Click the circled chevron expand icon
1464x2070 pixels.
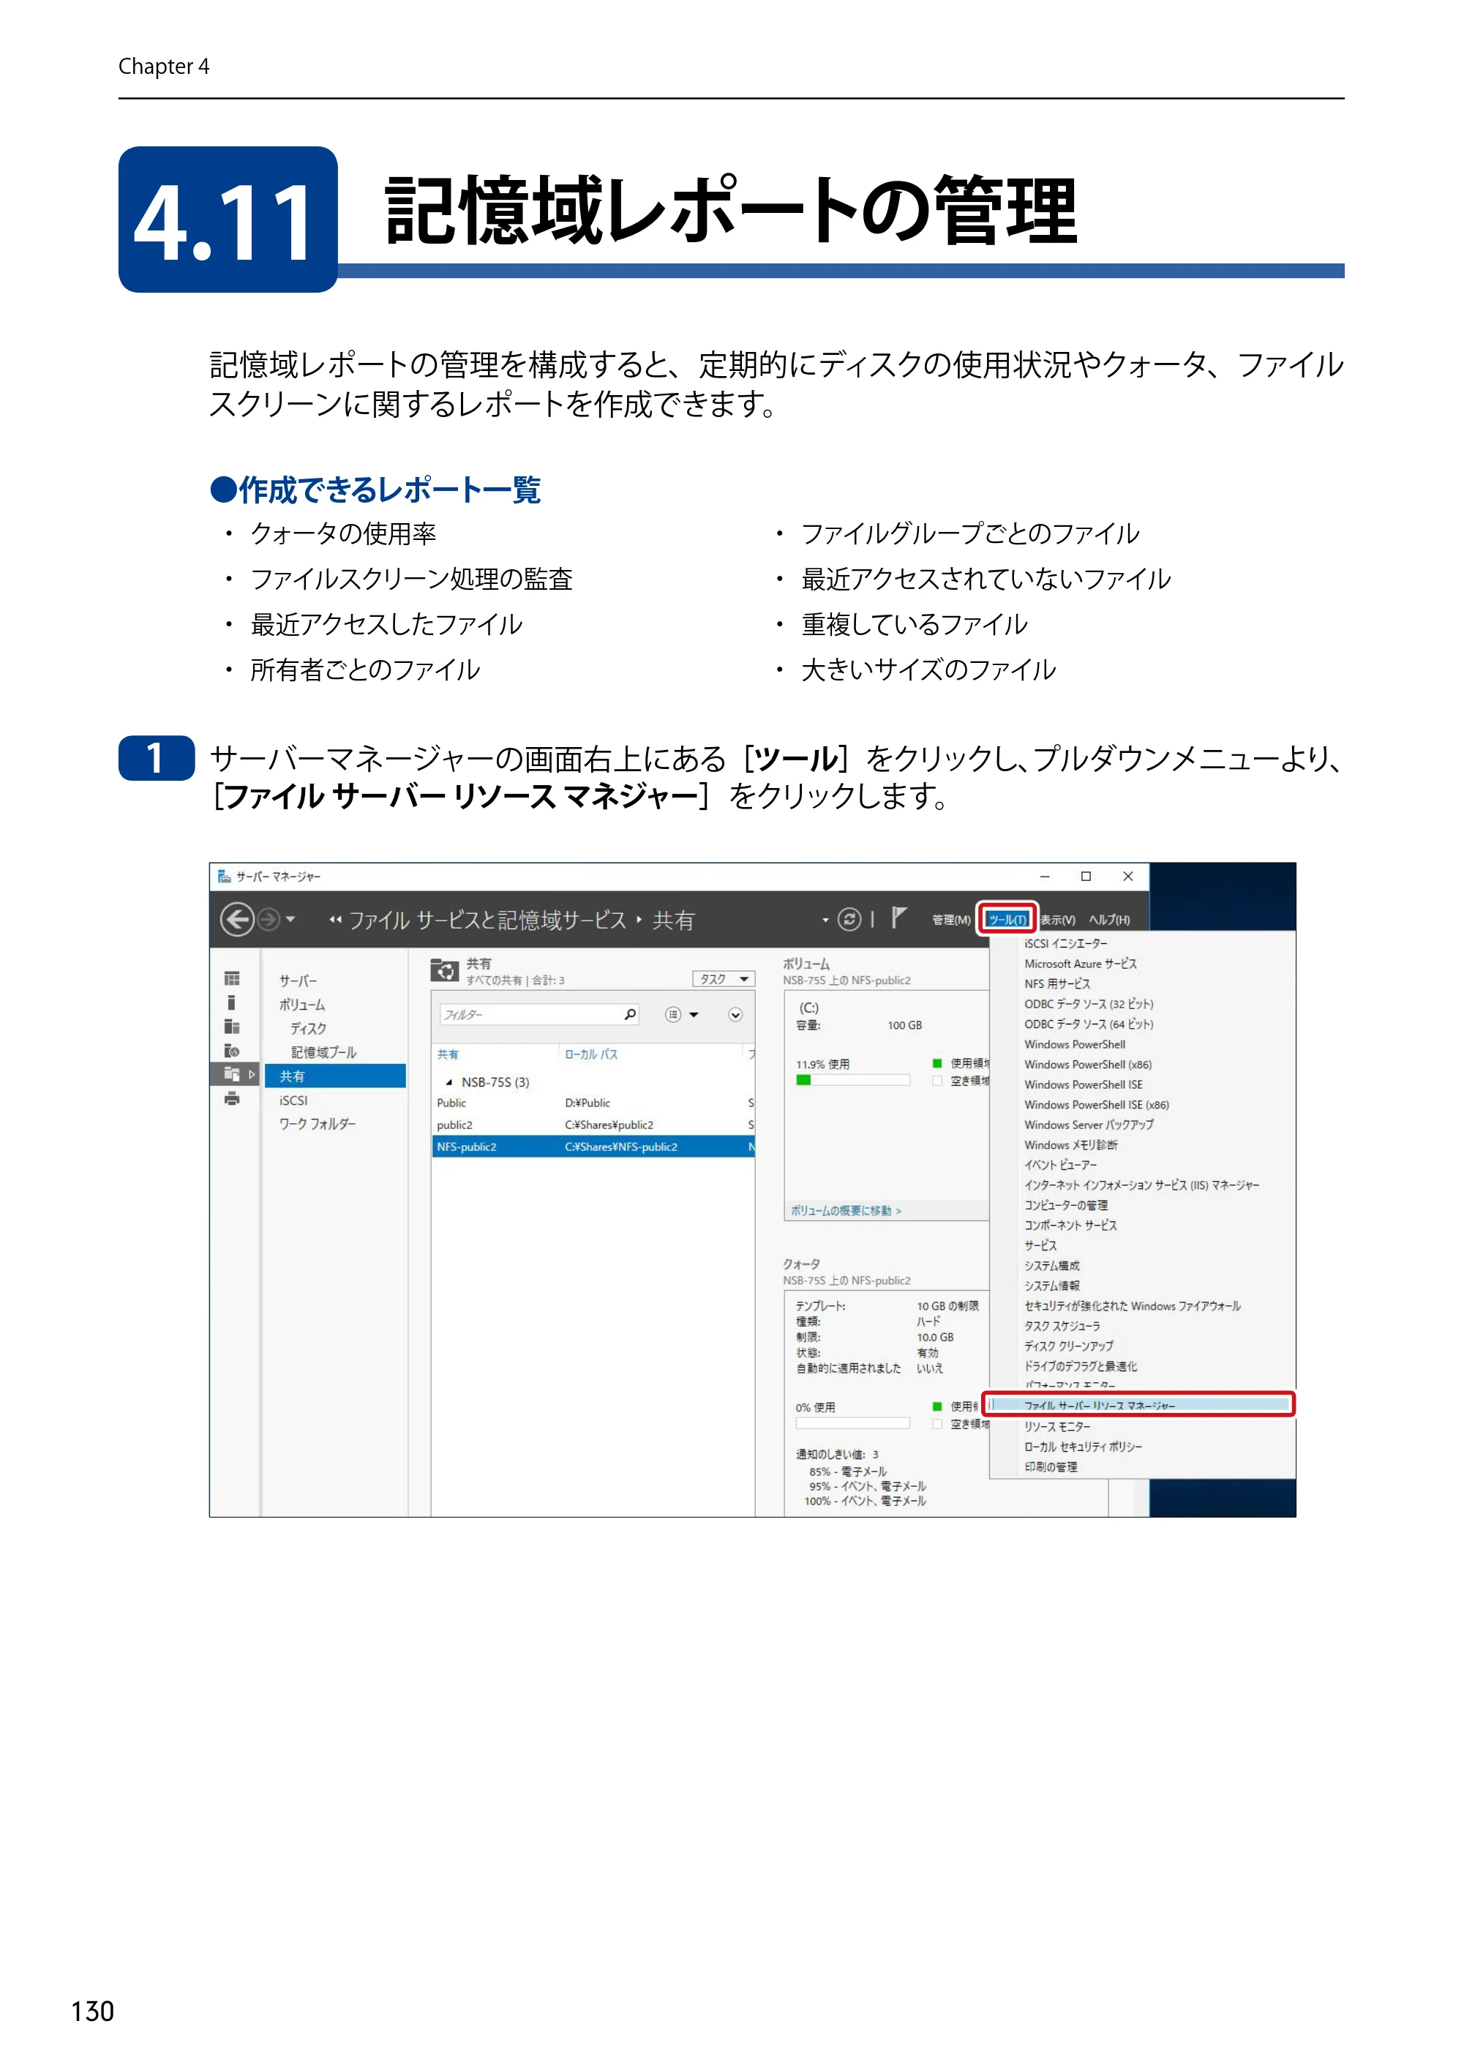(735, 1014)
